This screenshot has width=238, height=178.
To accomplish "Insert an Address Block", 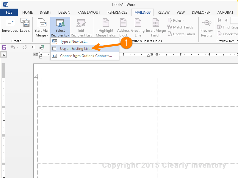I will click(x=123, y=28).
